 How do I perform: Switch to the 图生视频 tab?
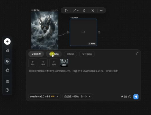(x=54, y=54)
